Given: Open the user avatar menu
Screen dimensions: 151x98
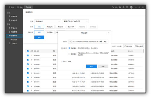Looking at the screenshot, I should pyautogui.click(x=131, y=7).
